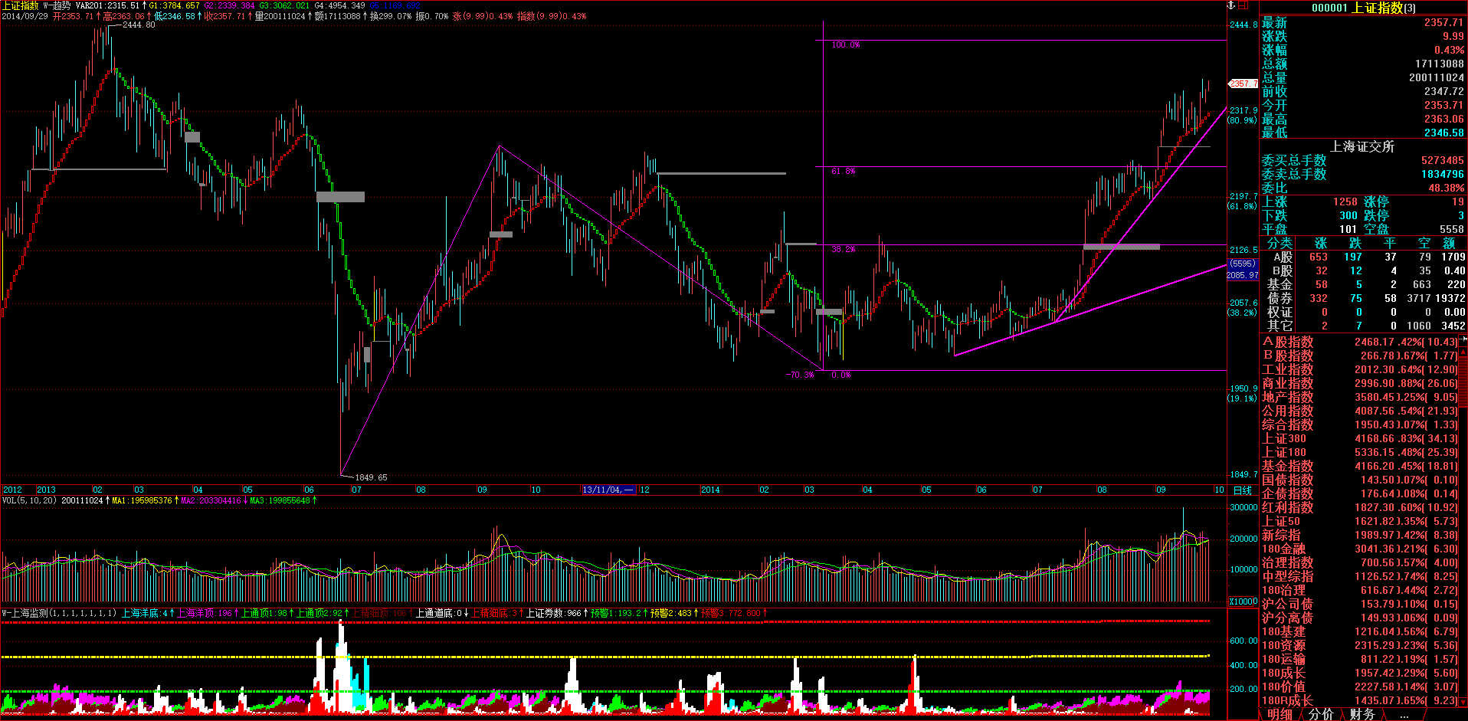
Task: Click the X10000 volume scale box
Action: [x=1242, y=601]
